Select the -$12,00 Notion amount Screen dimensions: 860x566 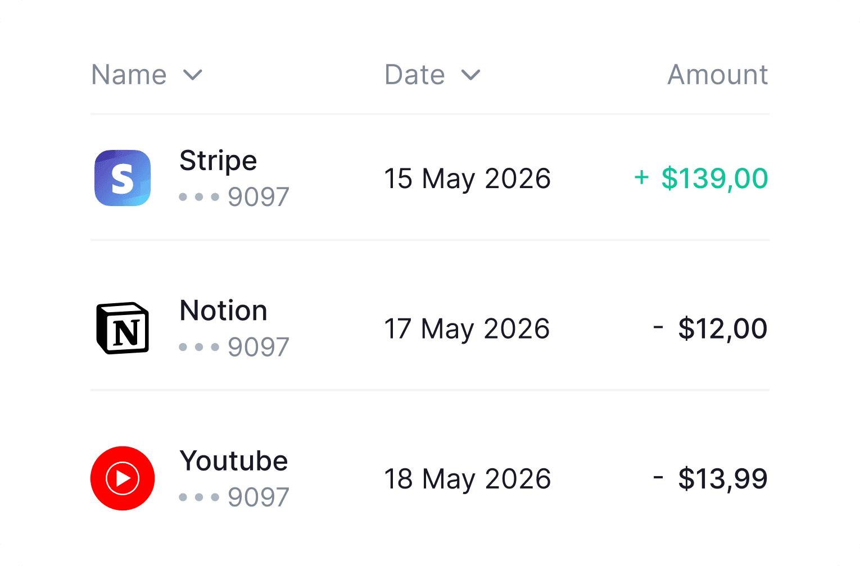[710, 328]
